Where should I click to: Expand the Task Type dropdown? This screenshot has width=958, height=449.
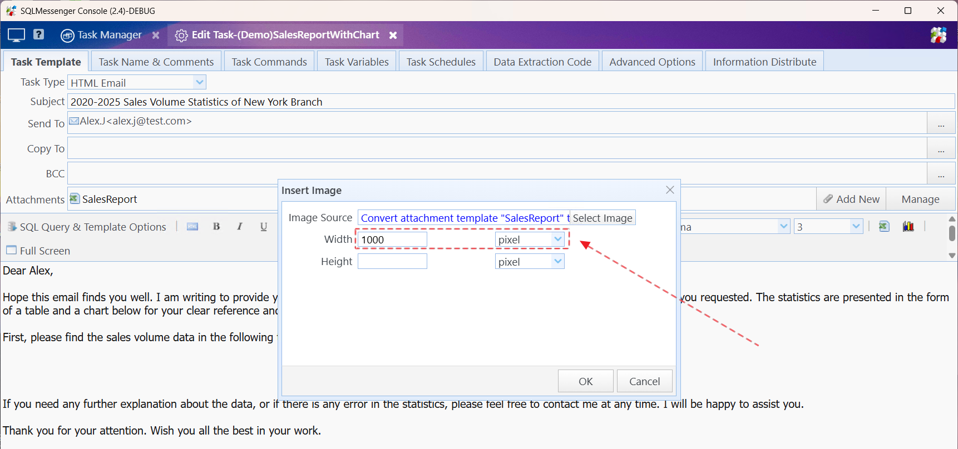tap(200, 82)
